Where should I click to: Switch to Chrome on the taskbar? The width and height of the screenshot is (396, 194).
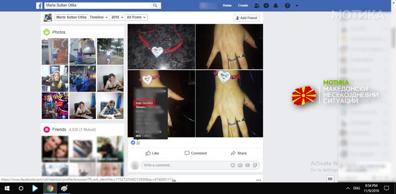pyautogui.click(x=50, y=189)
